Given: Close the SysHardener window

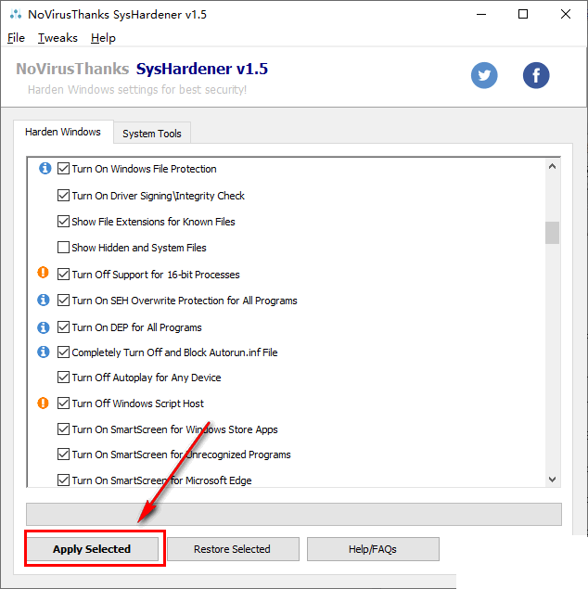Looking at the screenshot, I should 565,14.
